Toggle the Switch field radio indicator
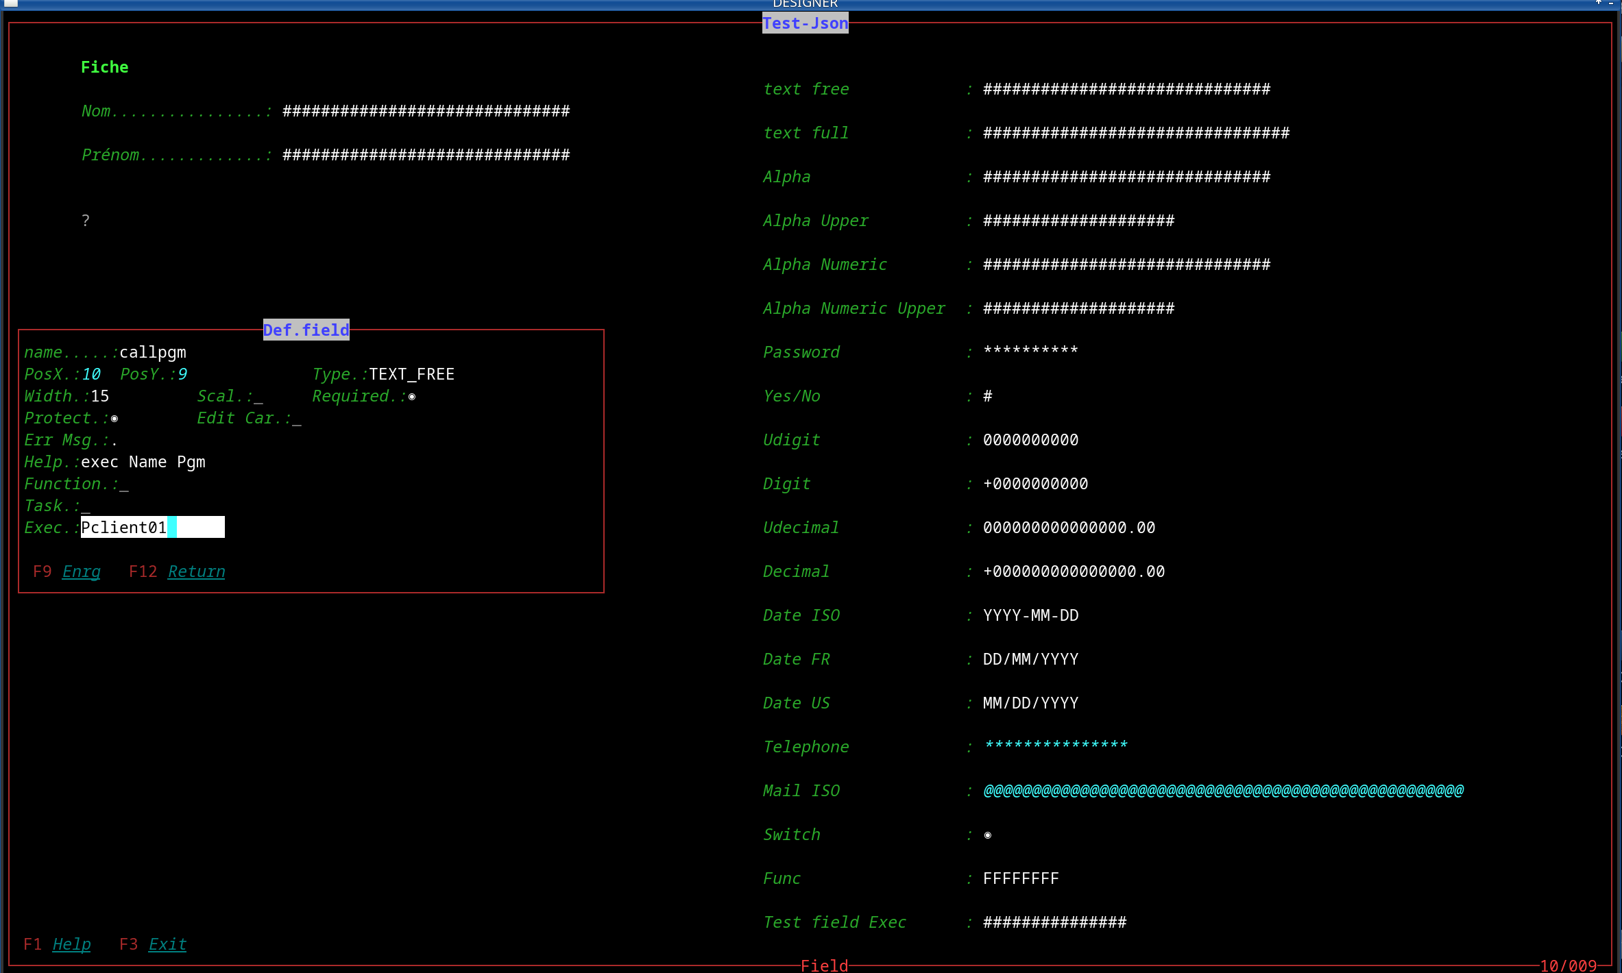The height and width of the screenshot is (973, 1622). tap(987, 835)
